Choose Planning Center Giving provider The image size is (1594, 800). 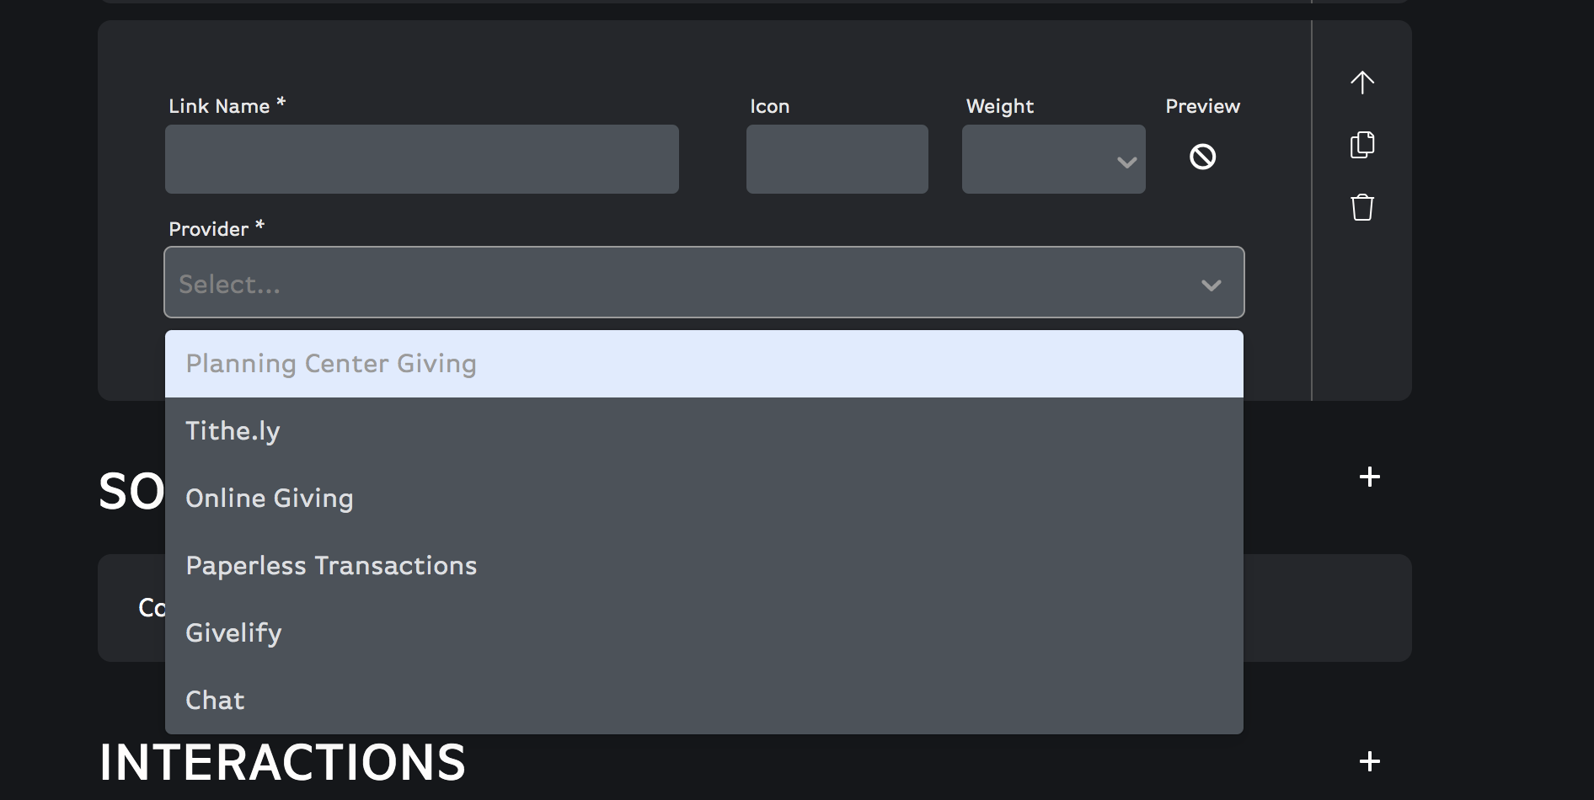point(704,364)
